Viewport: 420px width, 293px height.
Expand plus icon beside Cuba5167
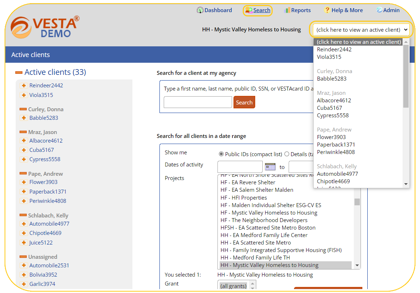[x=24, y=150]
